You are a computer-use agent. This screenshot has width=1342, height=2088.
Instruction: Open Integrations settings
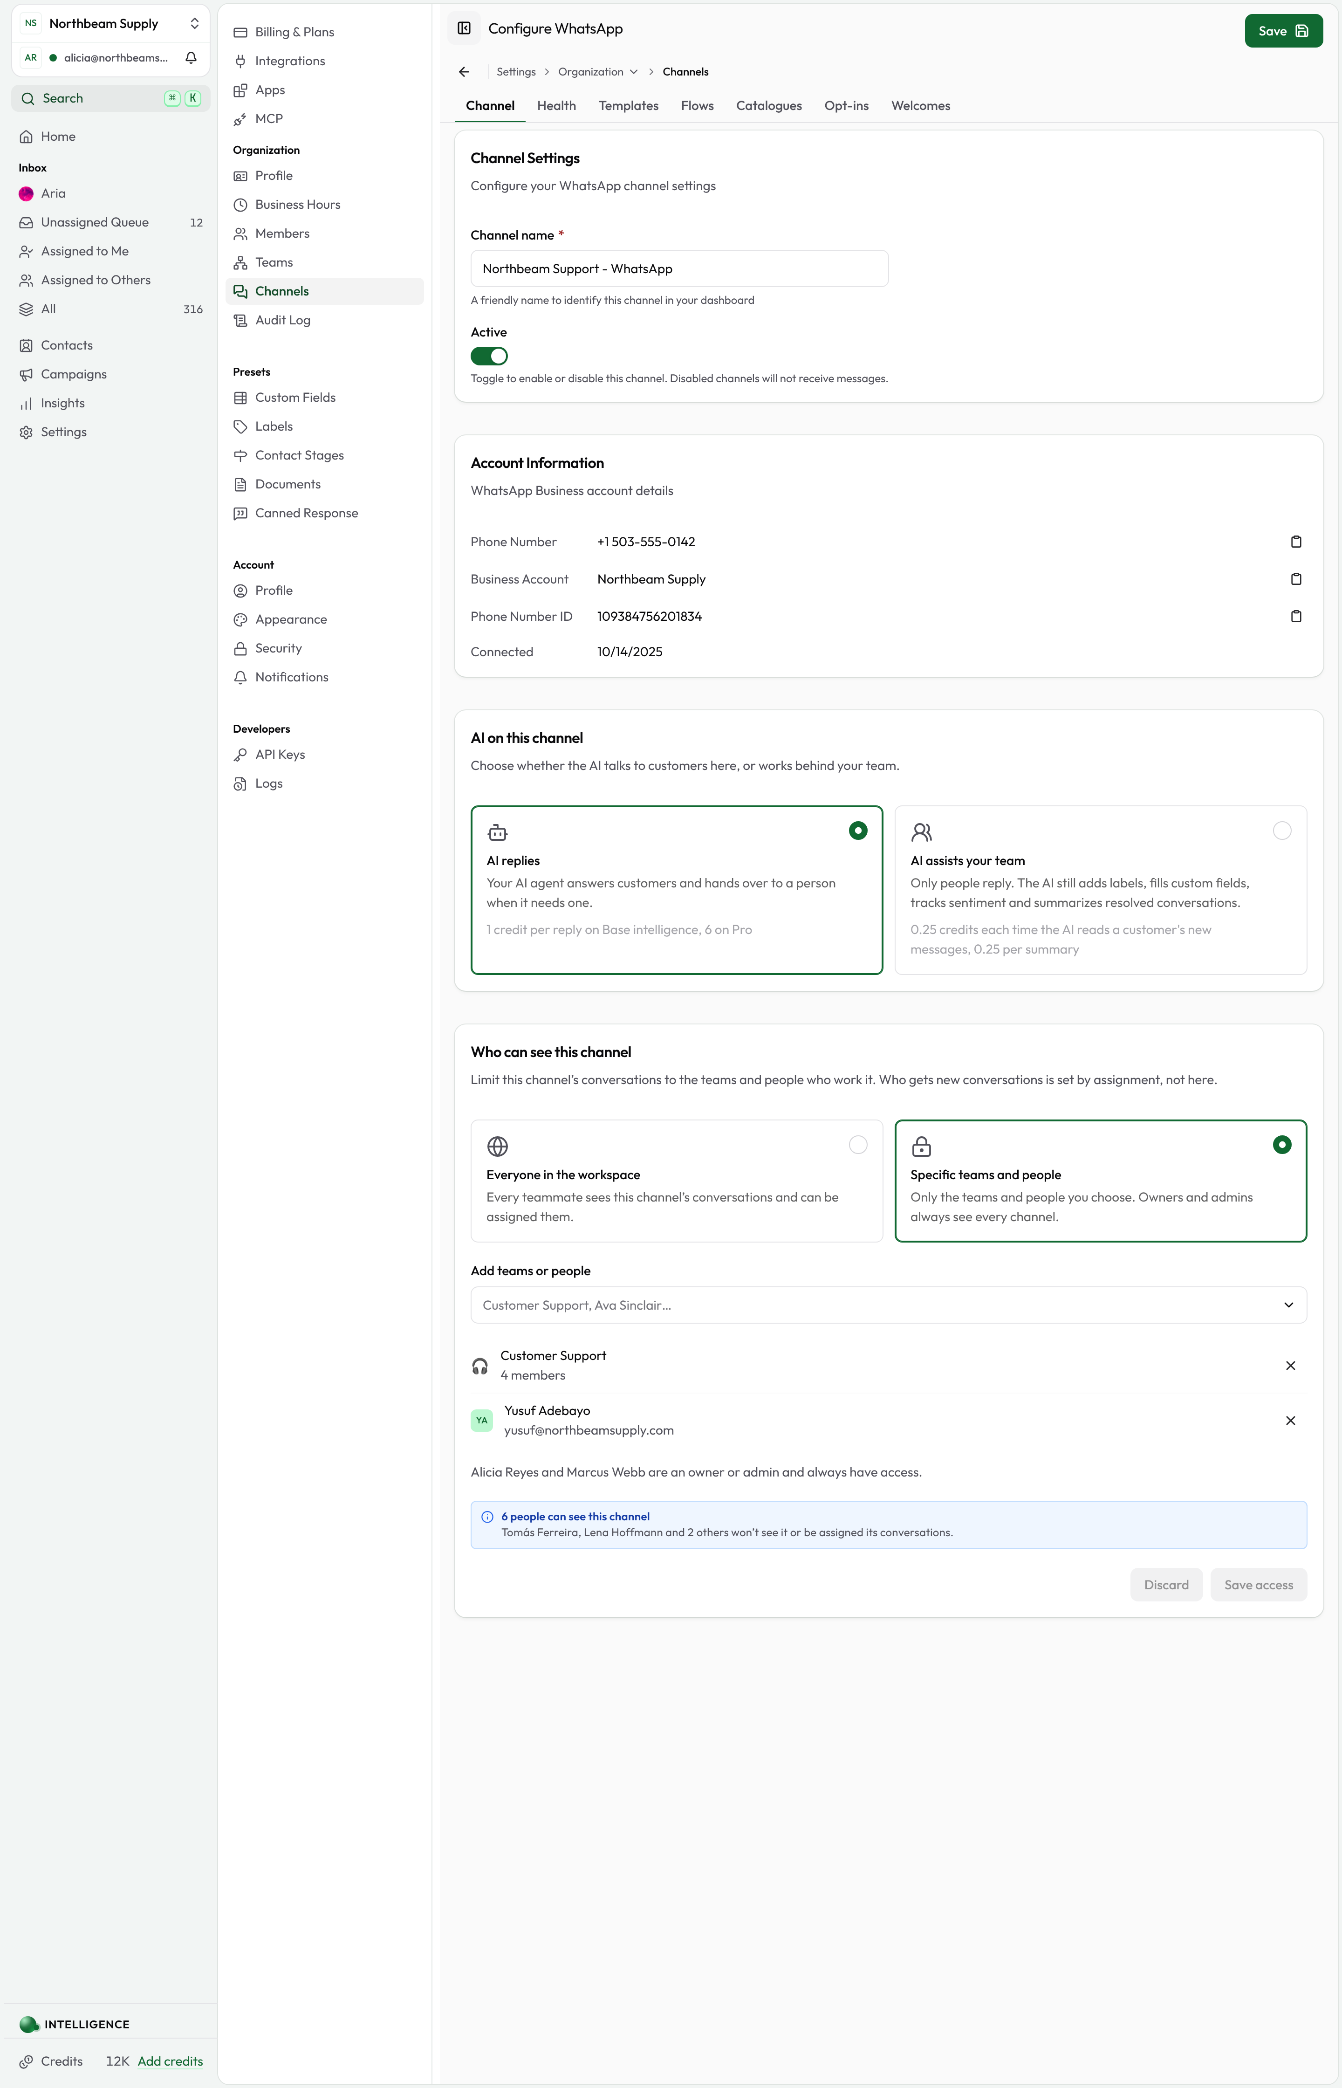[x=324, y=61]
